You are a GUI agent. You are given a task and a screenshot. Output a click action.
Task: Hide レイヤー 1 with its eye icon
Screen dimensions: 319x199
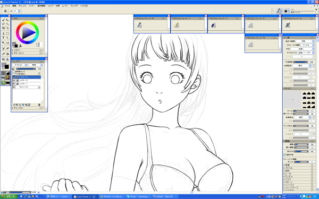tap(14, 84)
